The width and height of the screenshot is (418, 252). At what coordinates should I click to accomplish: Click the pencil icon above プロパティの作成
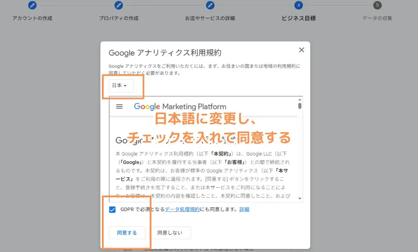[x=118, y=5]
